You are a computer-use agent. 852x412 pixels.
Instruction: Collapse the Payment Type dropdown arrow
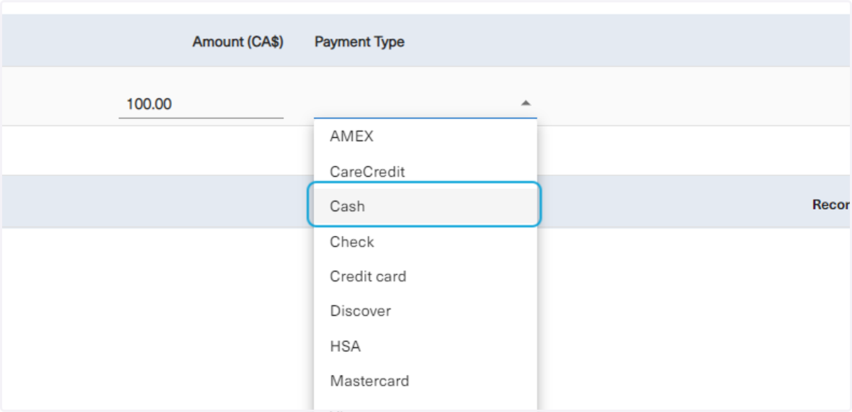(525, 104)
